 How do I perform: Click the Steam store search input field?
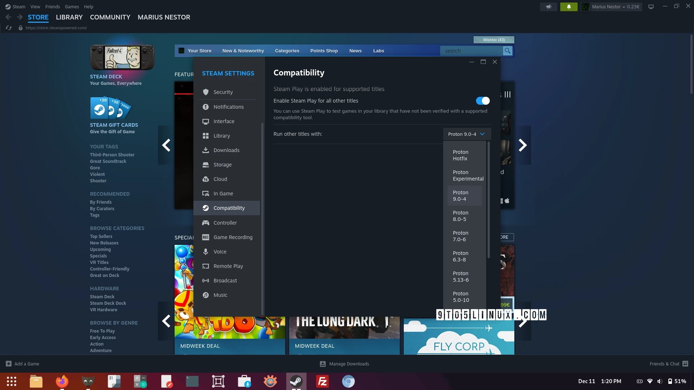click(x=471, y=51)
